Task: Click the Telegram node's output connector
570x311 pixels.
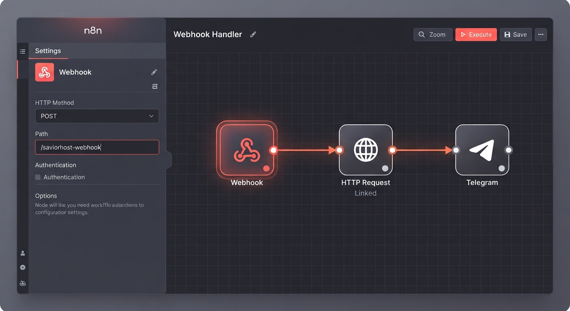Action: [x=508, y=150]
